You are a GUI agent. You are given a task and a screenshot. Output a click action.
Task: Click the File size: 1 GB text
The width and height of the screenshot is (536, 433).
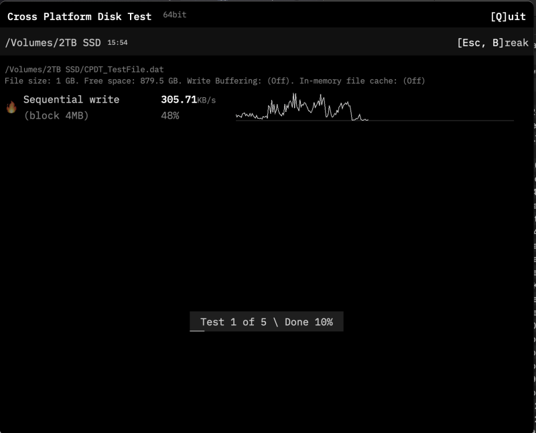coord(42,81)
